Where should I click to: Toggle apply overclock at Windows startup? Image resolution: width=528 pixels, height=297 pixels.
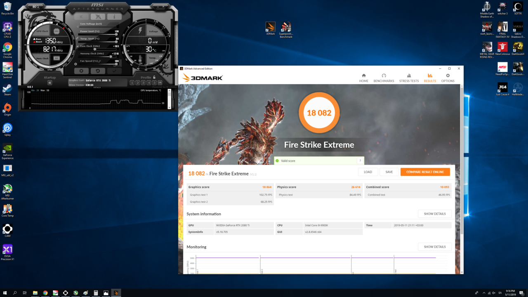[x=50, y=83]
